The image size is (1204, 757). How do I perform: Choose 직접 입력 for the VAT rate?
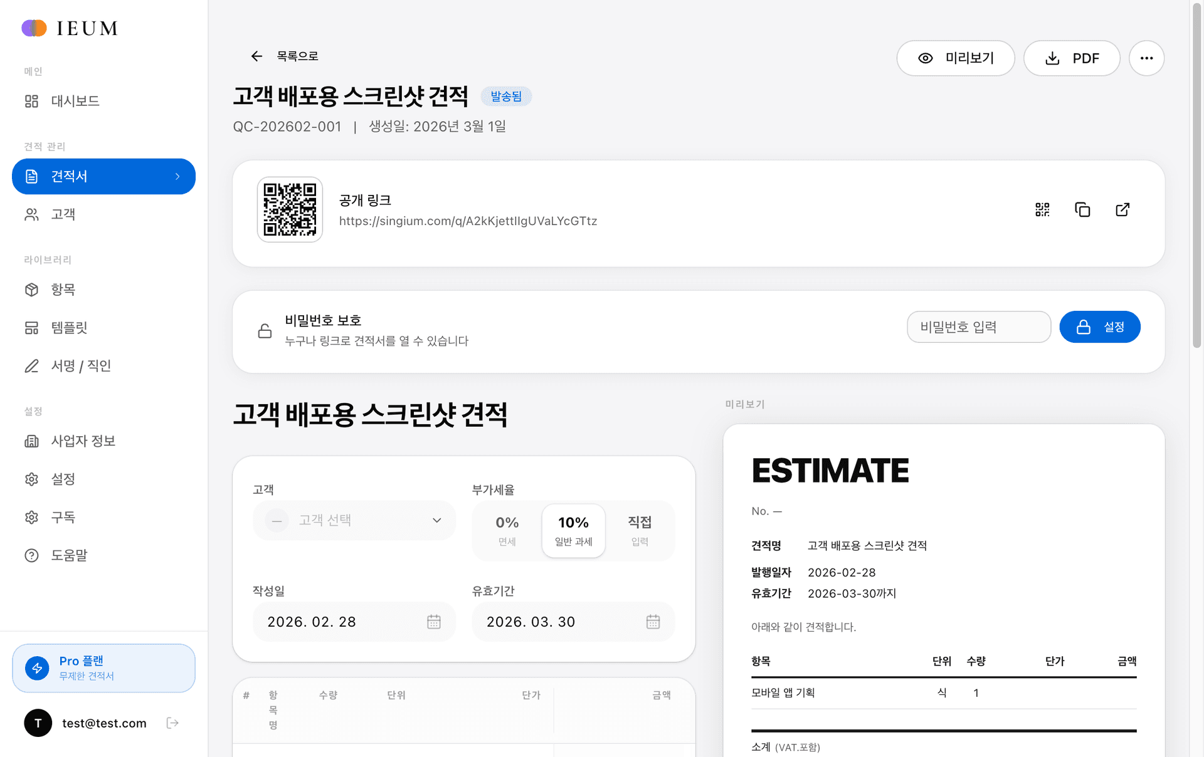(x=640, y=530)
